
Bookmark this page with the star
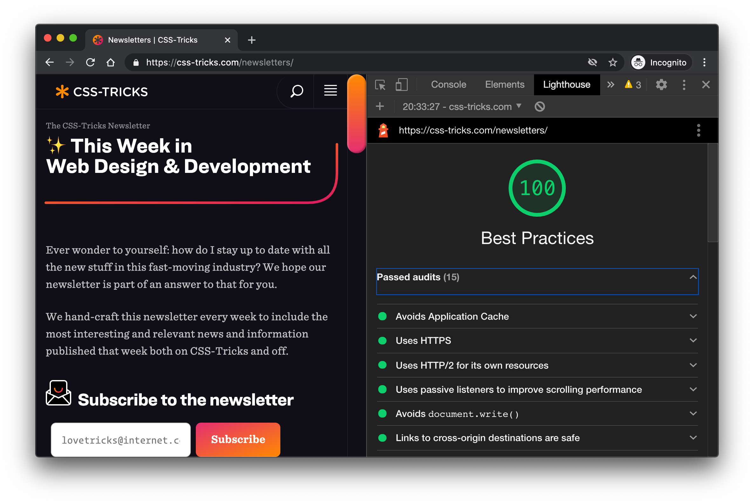[x=613, y=62]
